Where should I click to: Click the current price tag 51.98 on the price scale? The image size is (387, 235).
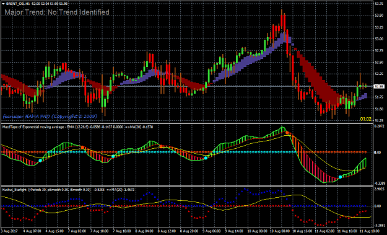(x=379, y=86)
